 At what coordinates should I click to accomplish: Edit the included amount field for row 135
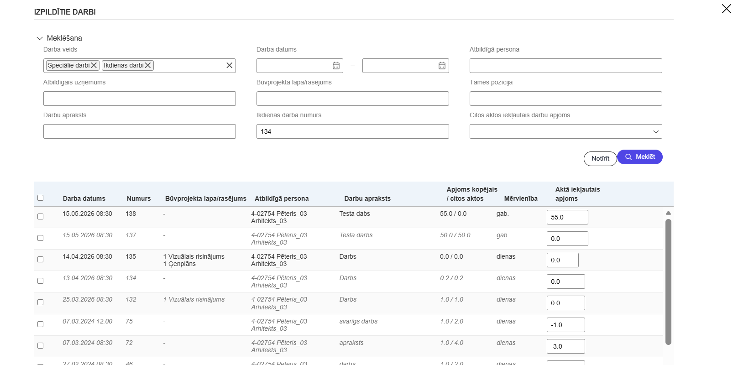click(x=563, y=260)
